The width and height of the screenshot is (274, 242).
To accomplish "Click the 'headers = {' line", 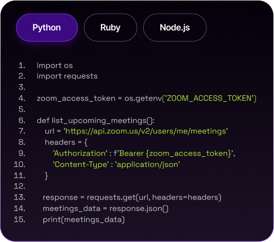I will pos(66,142).
